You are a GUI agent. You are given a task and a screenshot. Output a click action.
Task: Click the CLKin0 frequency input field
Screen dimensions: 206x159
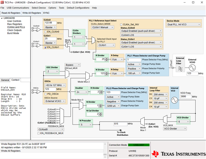tap(50, 23)
